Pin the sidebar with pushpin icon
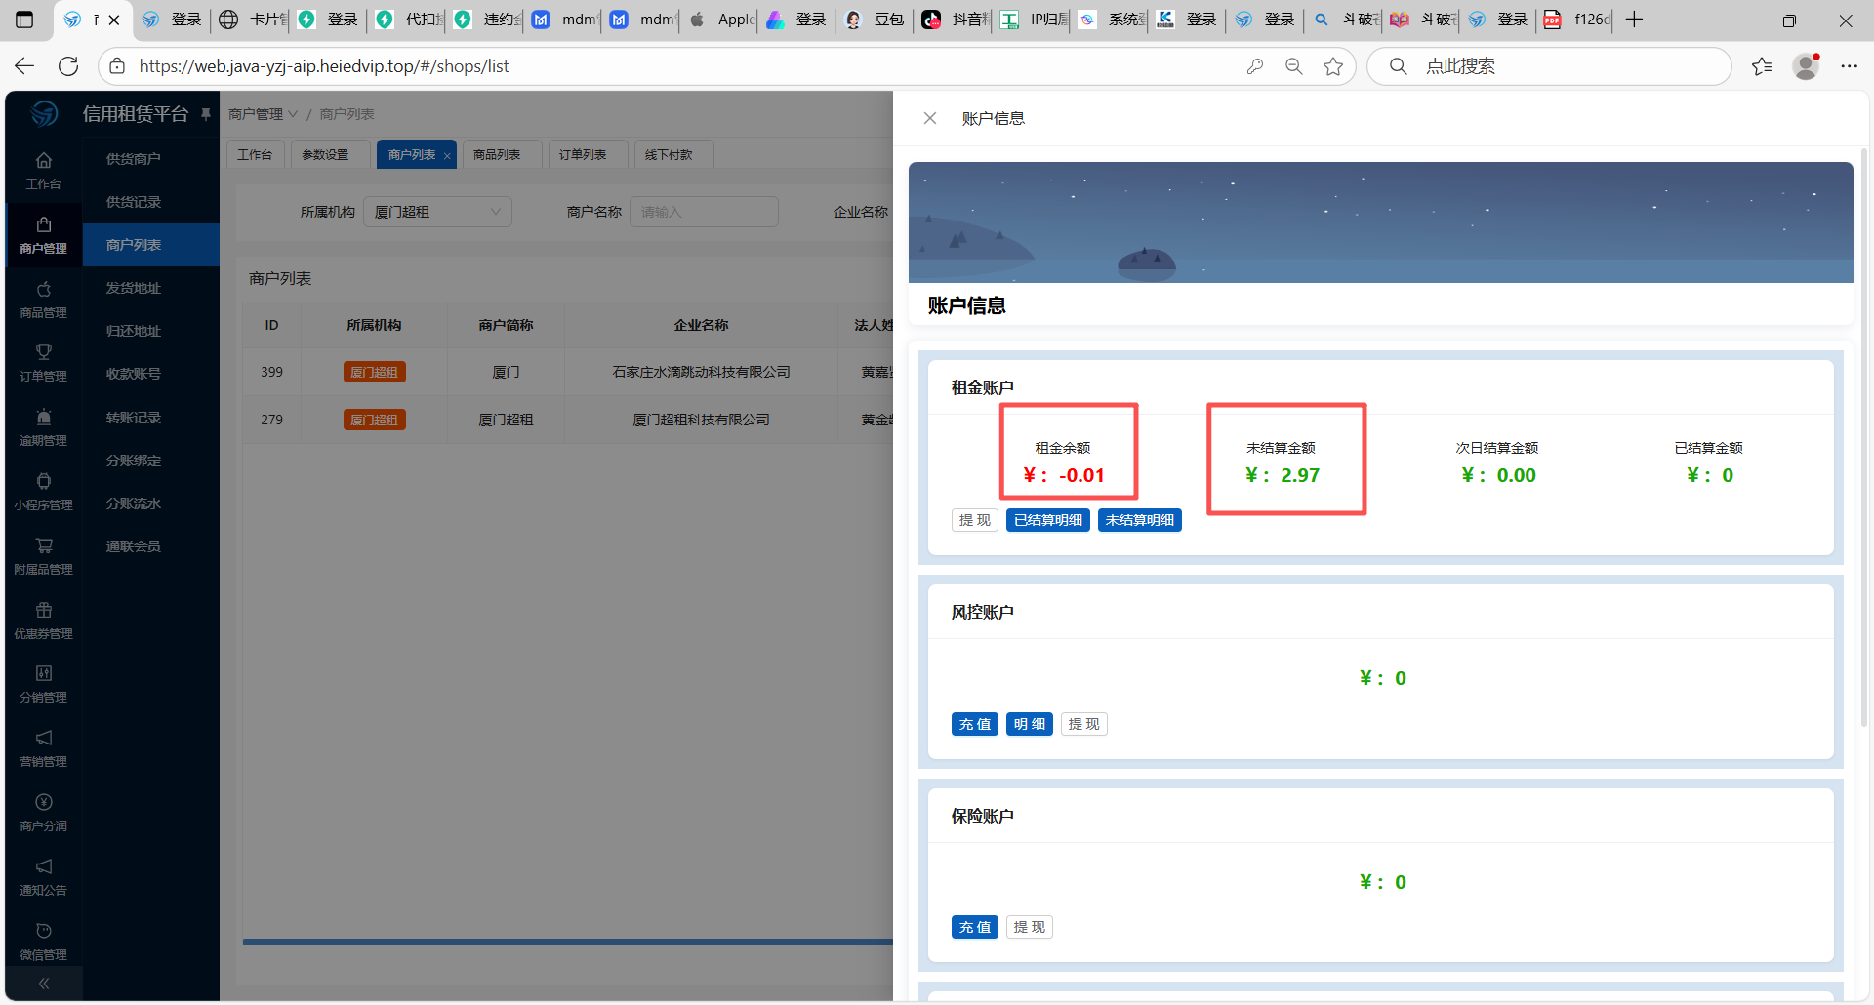This screenshot has width=1874, height=1005. (206, 114)
